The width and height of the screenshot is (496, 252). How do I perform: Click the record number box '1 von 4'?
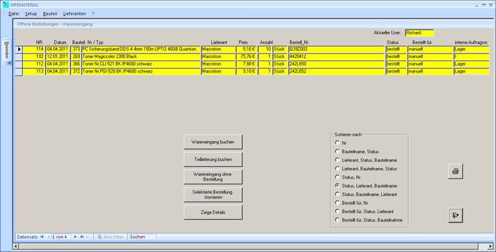[x=61, y=237]
